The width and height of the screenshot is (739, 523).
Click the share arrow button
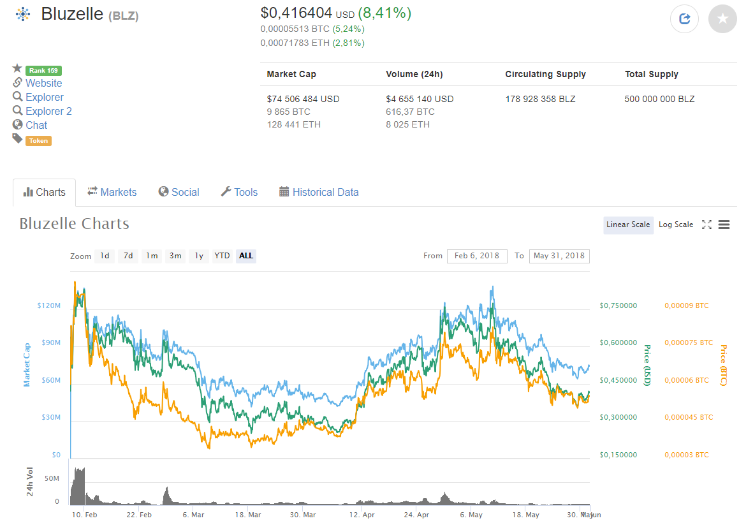pyautogui.click(x=684, y=19)
